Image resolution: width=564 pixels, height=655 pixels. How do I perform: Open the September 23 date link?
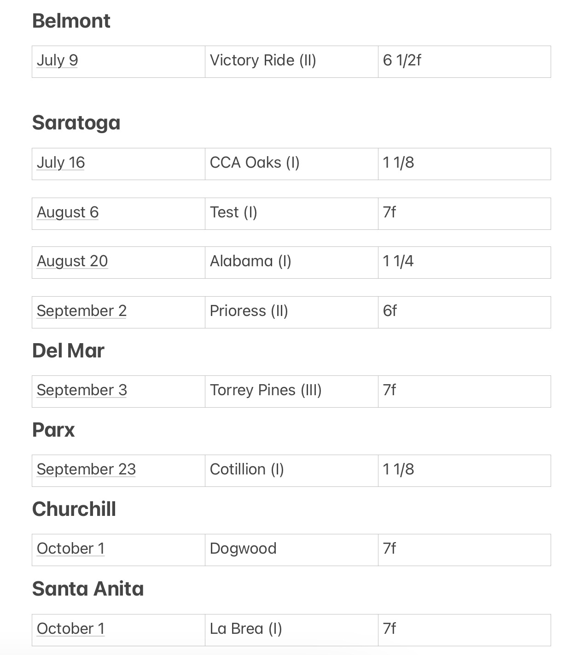coord(86,469)
